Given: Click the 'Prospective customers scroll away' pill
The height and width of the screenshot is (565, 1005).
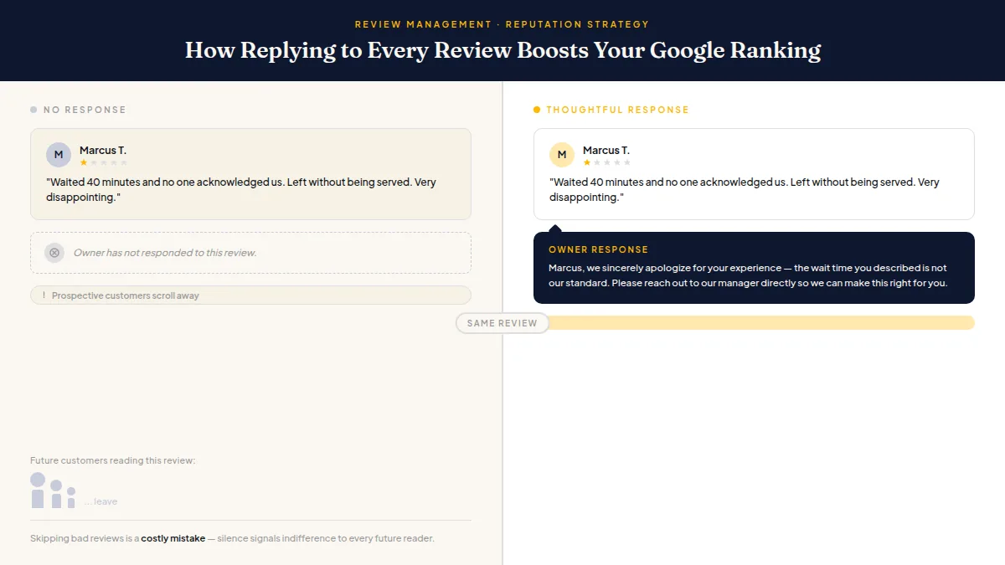Looking at the screenshot, I should pyautogui.click(x=250, y=295).
